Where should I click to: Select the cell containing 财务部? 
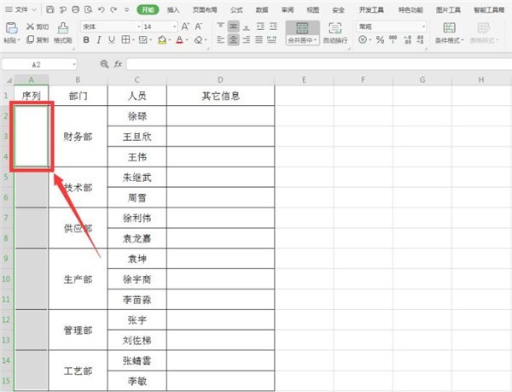(78, 137)
